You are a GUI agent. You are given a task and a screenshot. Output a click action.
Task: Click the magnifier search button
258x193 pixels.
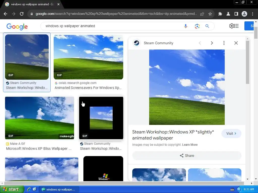(207, 26)
